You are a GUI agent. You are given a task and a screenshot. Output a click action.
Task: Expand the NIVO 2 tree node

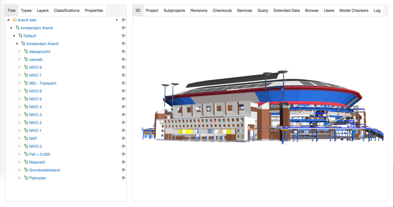click(20, 122)
